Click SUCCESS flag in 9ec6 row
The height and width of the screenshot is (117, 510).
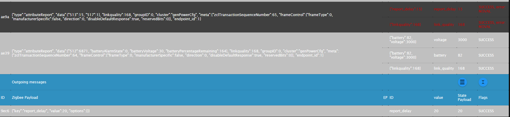[x=486, y=111]
